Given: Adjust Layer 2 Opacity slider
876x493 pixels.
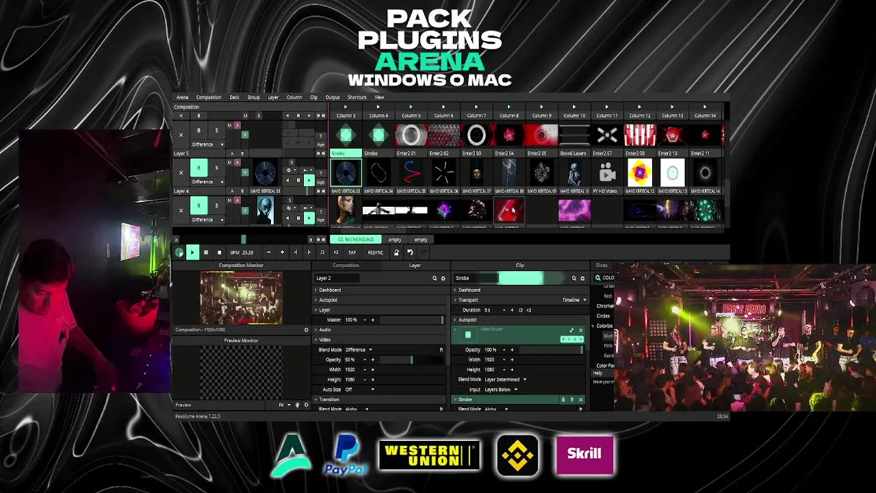Looking at the screenshot, I should (x=412, y=360).
